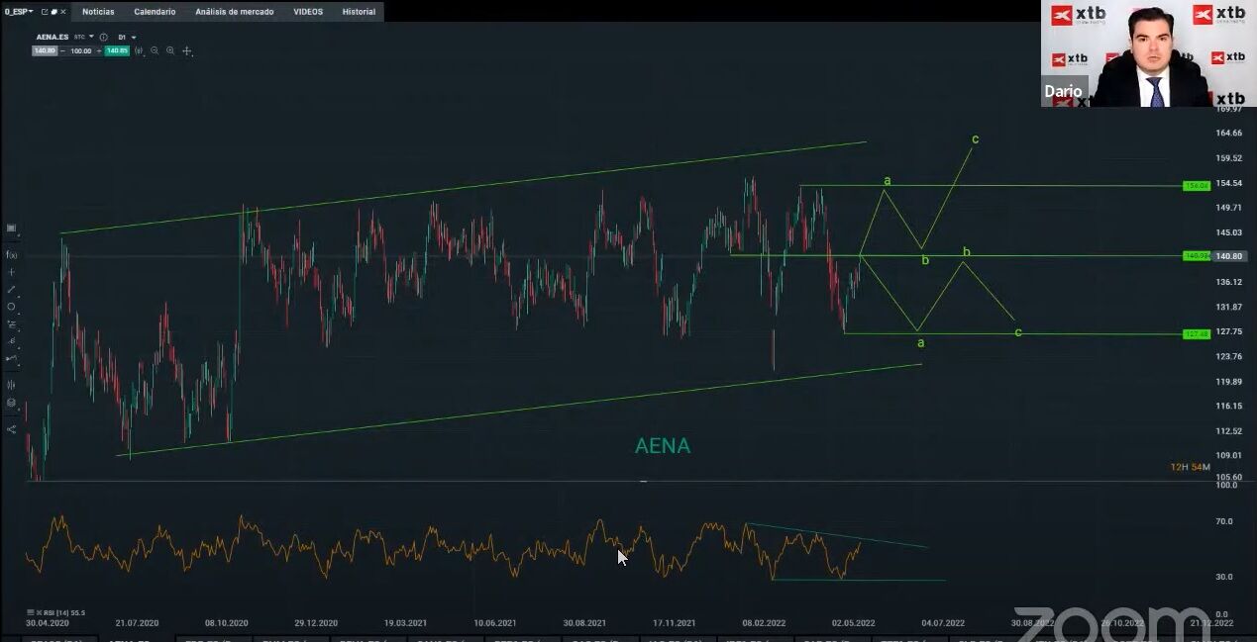Expand the AENA.ES STC instrument dropdown

pyautogui.click(x=91, y=38)
